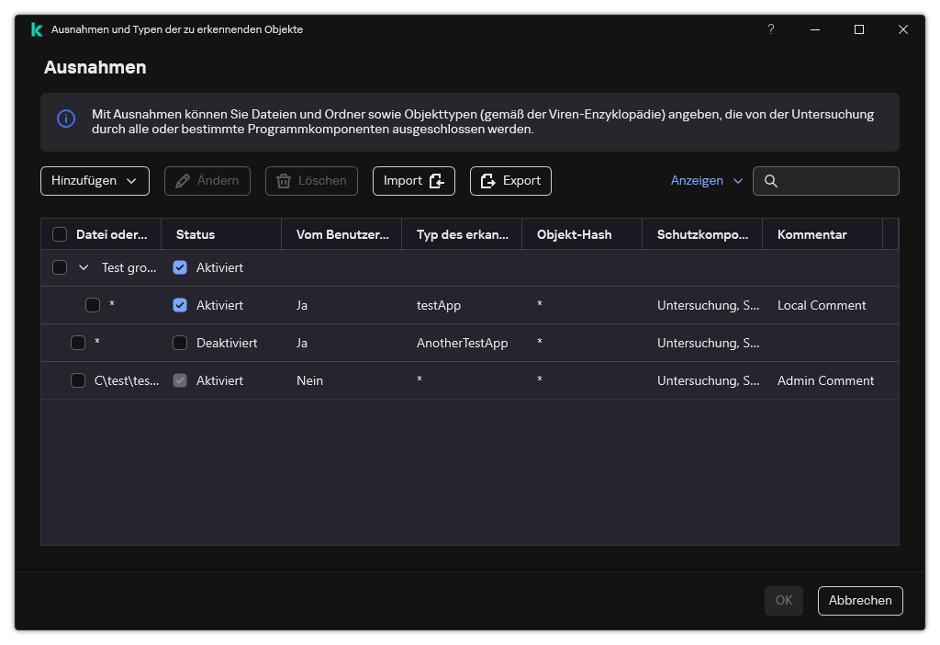This screenshot has height=645, width=940.
Task: Click the Export button
Action: point(510,181)
